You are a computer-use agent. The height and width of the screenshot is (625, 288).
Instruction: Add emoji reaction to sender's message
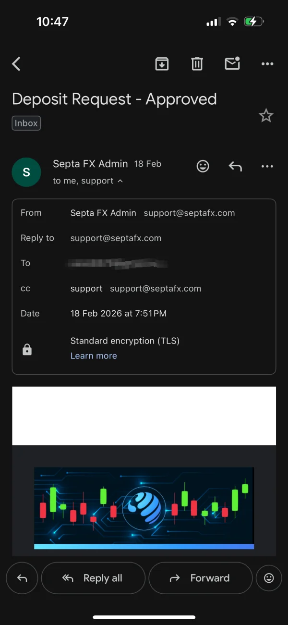tap(203, 166)
